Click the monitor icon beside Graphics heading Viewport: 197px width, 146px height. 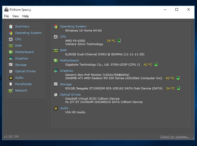[x=56, y=71]
